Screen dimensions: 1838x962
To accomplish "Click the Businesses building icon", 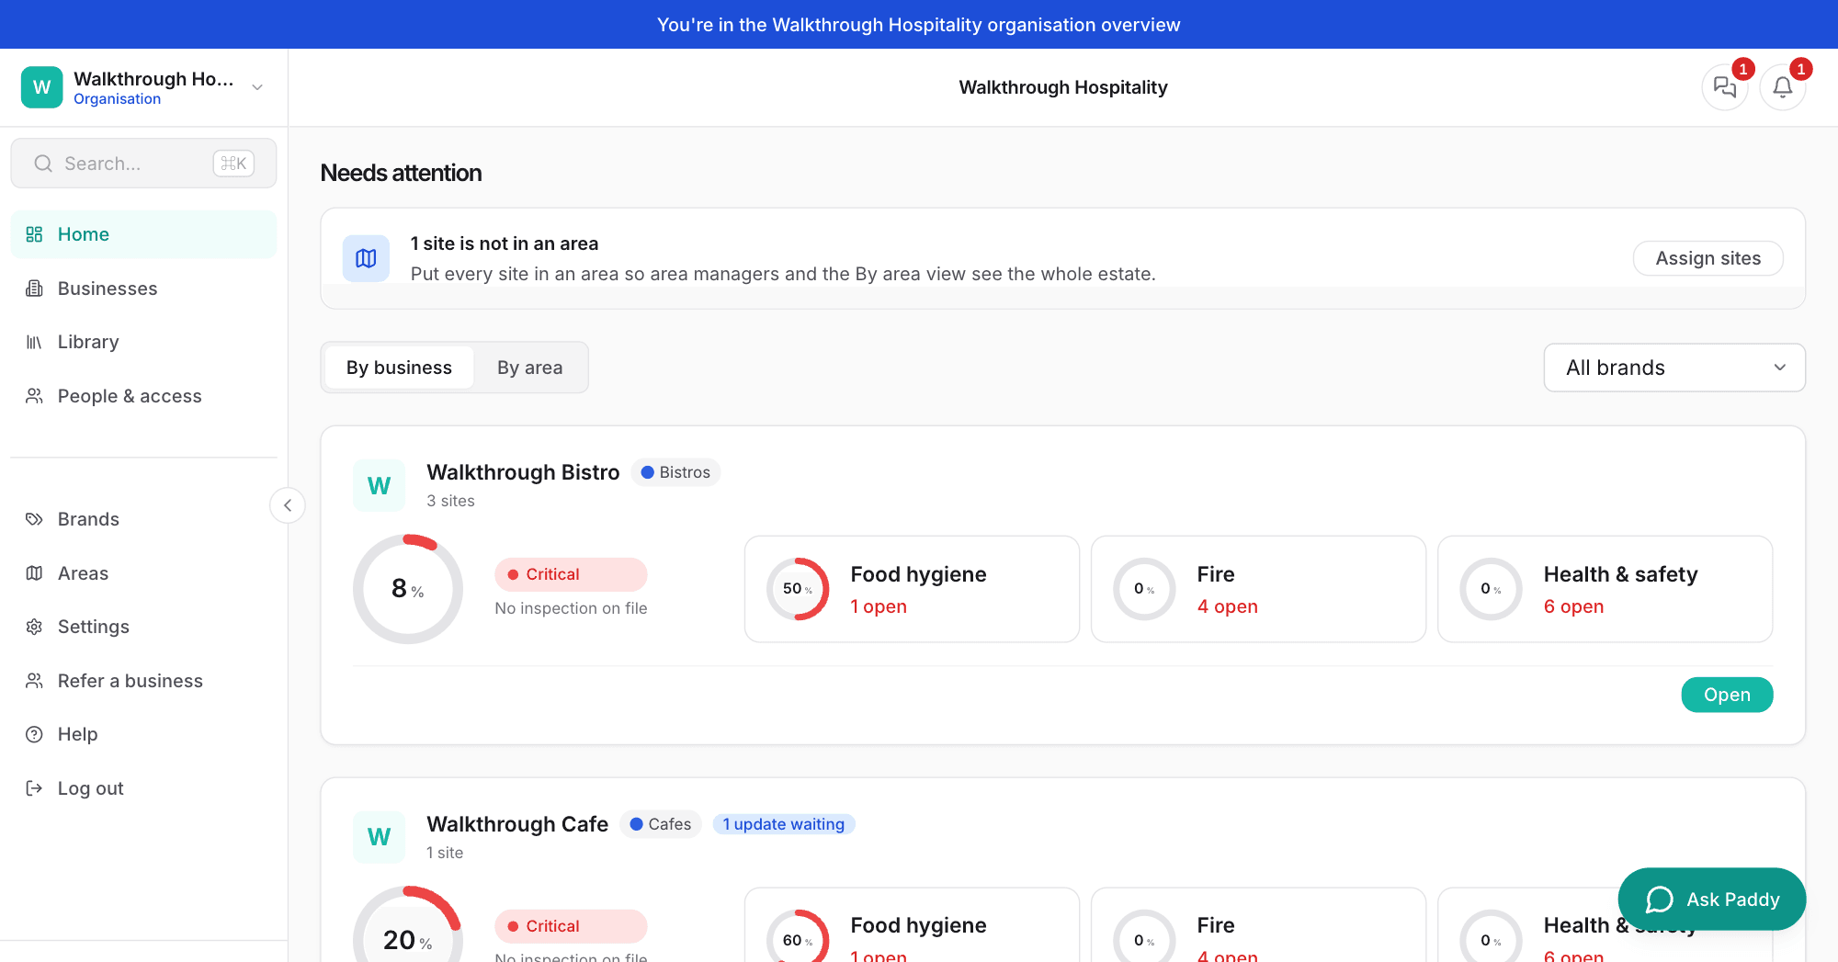I will 34,289.
